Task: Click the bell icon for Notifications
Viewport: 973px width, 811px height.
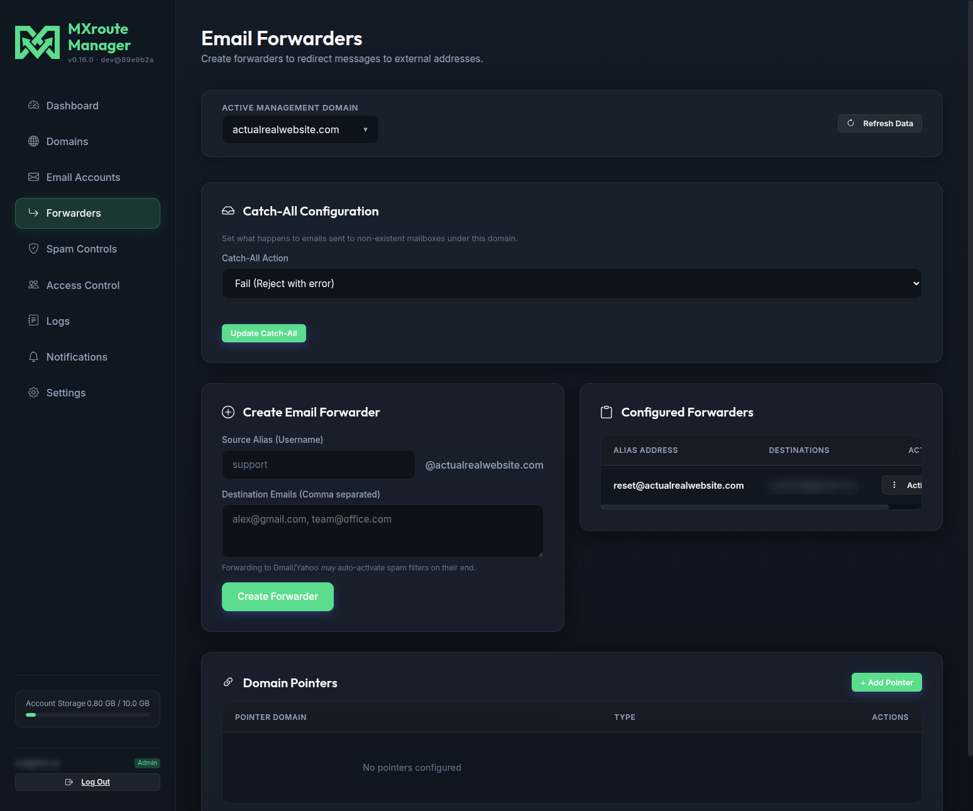Action: 33,357
